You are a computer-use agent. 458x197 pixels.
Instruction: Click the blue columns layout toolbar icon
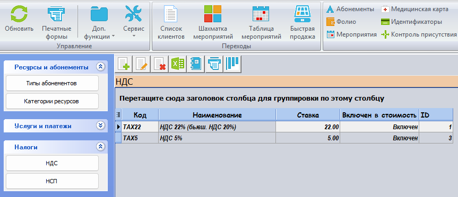click(232, 64)
